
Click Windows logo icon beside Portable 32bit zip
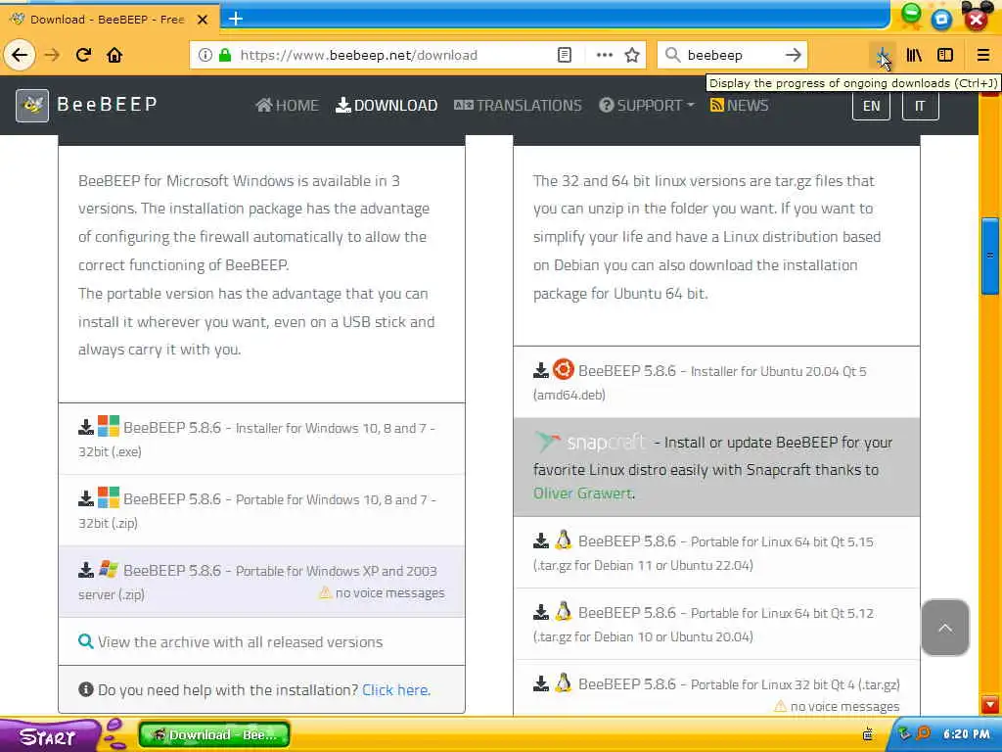108,497
